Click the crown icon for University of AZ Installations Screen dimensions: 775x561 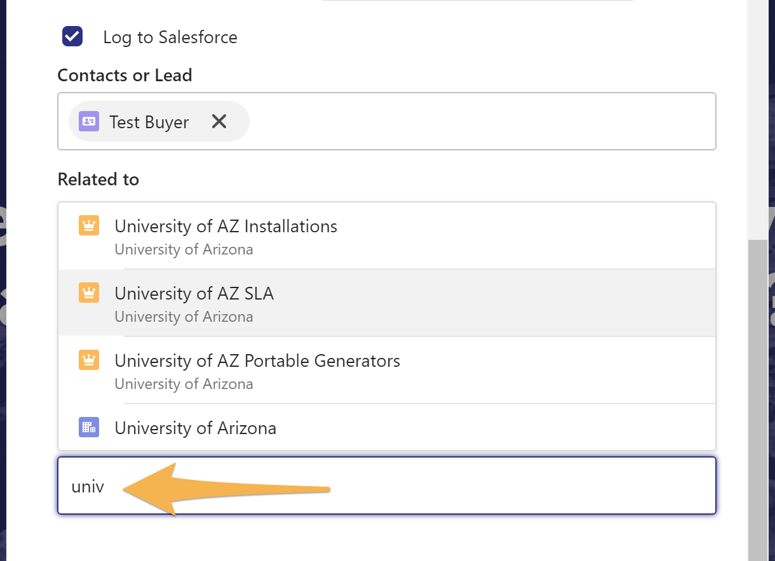point(89,226)
